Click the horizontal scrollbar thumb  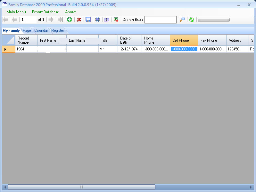point(81,187)
